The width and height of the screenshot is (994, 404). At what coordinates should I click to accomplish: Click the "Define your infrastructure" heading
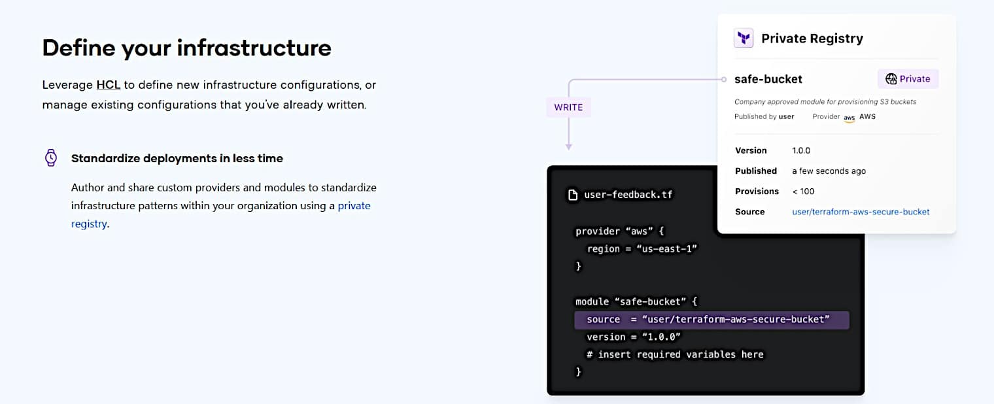tap(187, 48)
